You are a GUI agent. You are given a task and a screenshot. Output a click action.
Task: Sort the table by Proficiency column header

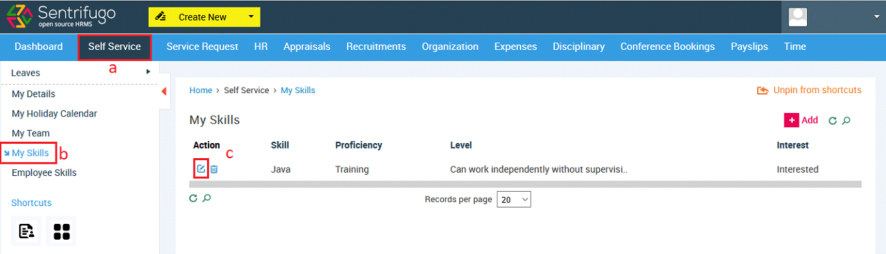(x=359, y=145)
